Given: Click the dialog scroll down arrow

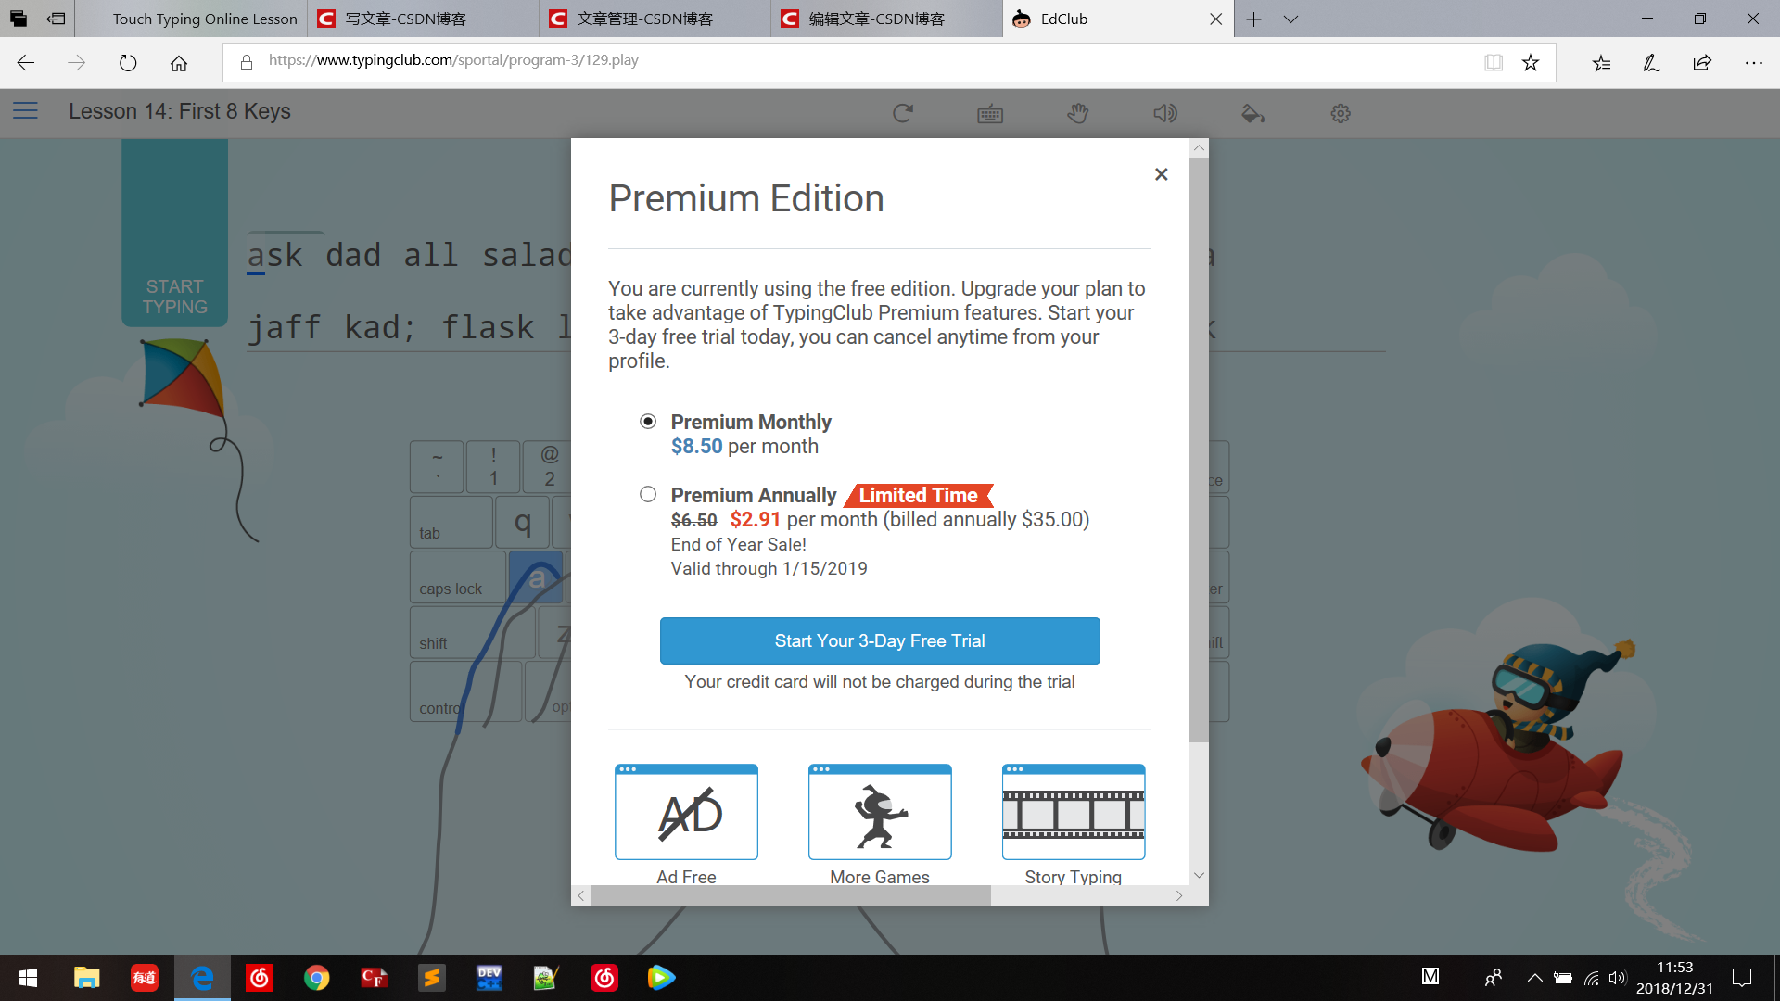Looking at the screenshot, I should [1199, 875].
